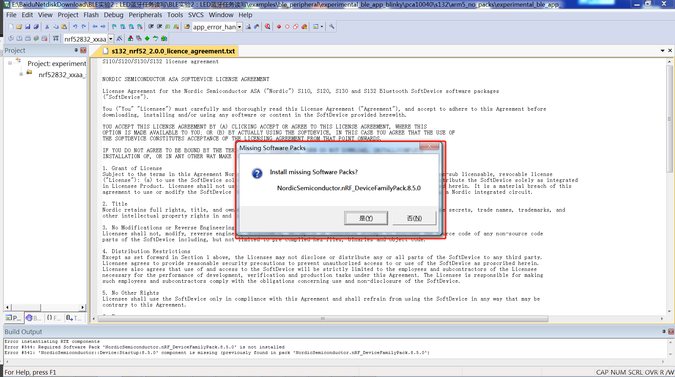The height and width of the screenshot is (377, 675).
Task: Insert a breakpoint with the red dot icon
Action: [x=279, y=27]
